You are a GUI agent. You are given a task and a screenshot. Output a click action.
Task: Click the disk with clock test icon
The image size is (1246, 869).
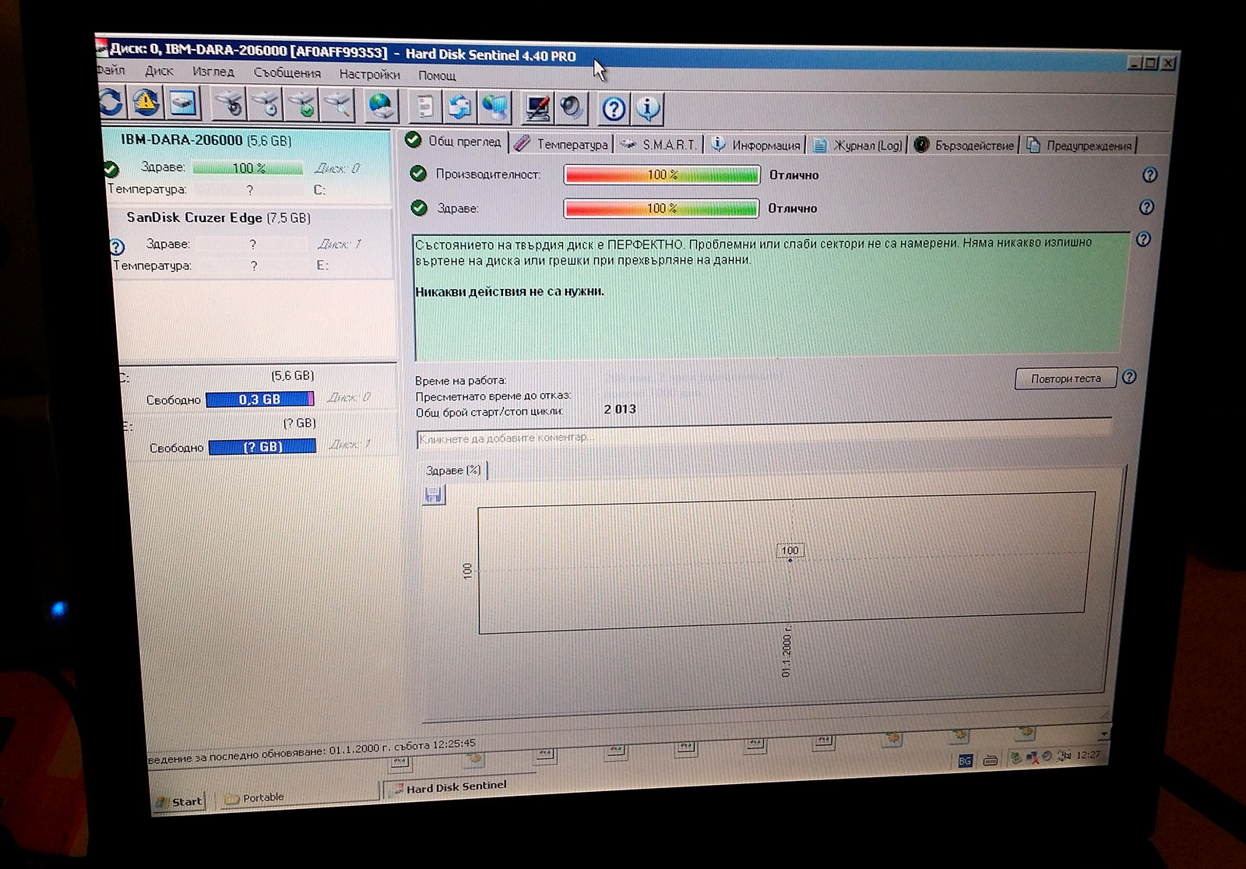[x=266, y=104]
